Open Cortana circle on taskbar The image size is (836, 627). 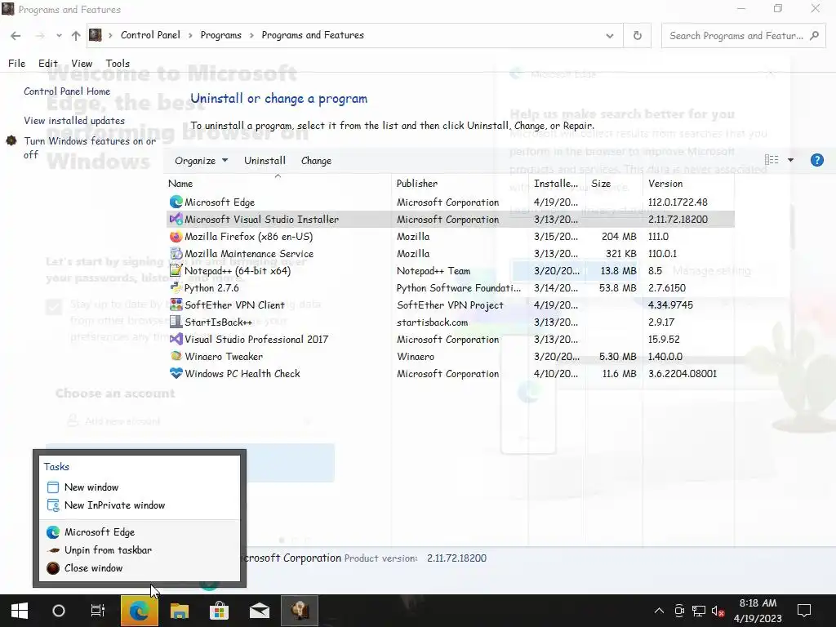[59, 611]
